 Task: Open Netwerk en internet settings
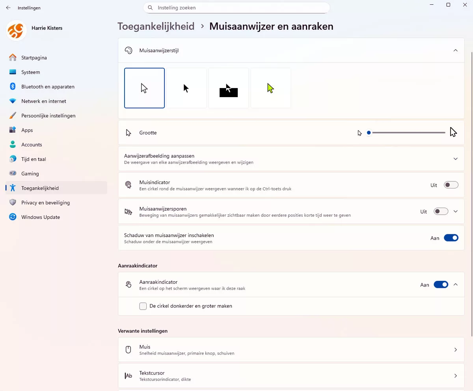[43, 101]
